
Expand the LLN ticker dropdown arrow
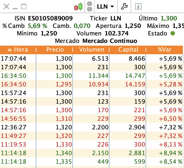[112, 6]
